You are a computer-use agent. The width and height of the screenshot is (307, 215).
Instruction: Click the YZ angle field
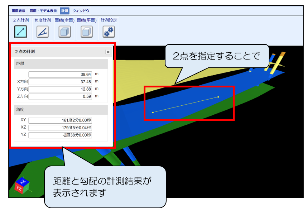point(60,135)
